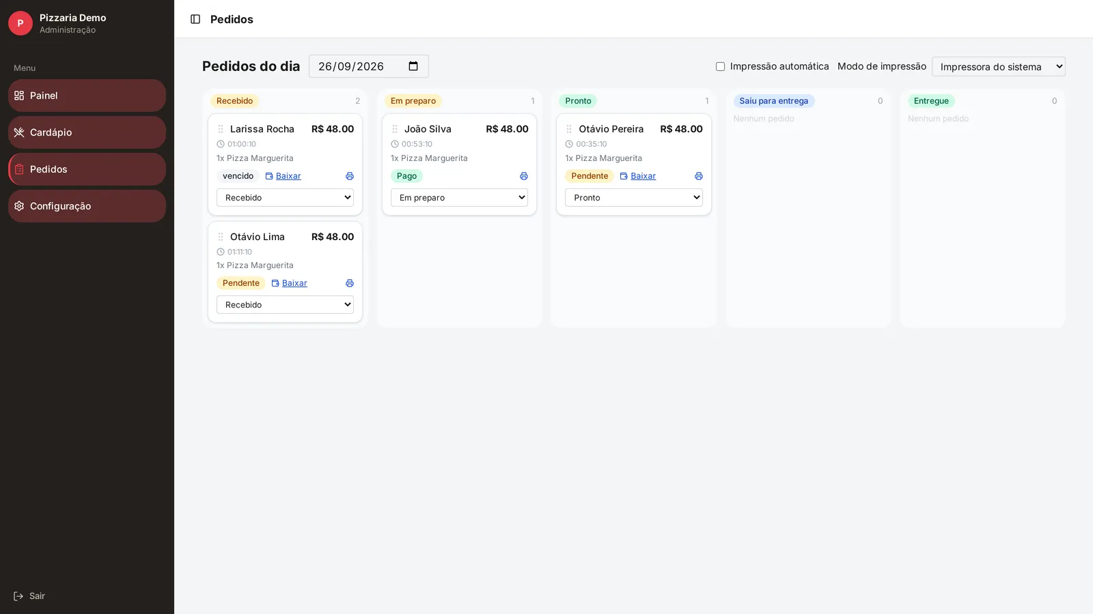Log out with the Sair button
Screen dimensions: 1093x614
point(29,596)
